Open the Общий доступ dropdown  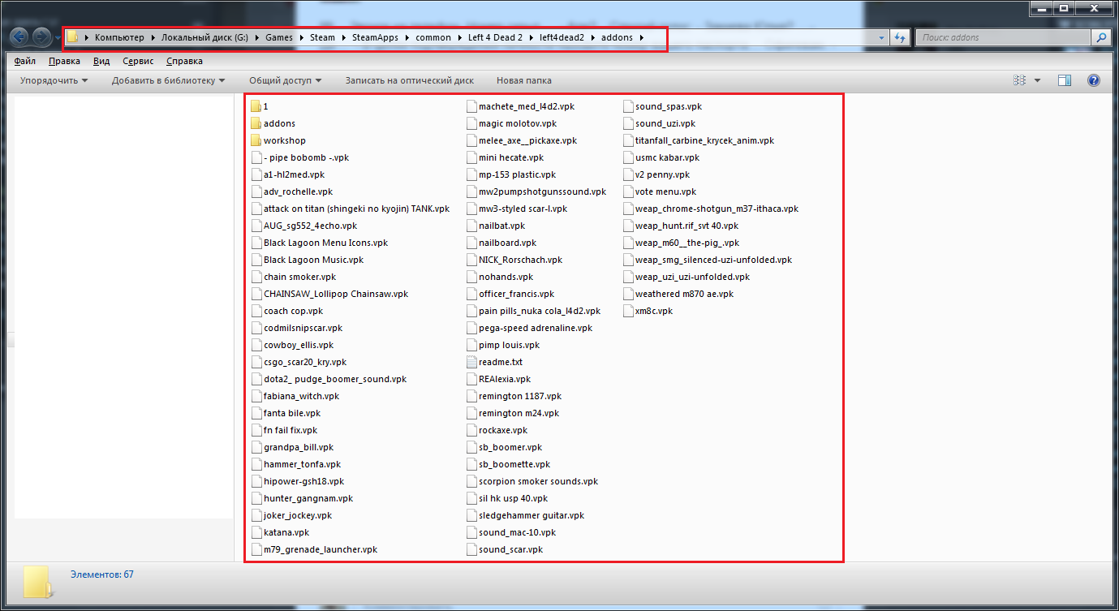285,80
